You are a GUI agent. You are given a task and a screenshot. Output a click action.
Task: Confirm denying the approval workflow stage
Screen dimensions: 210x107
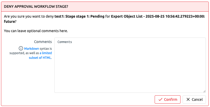[x=167, y=99]
